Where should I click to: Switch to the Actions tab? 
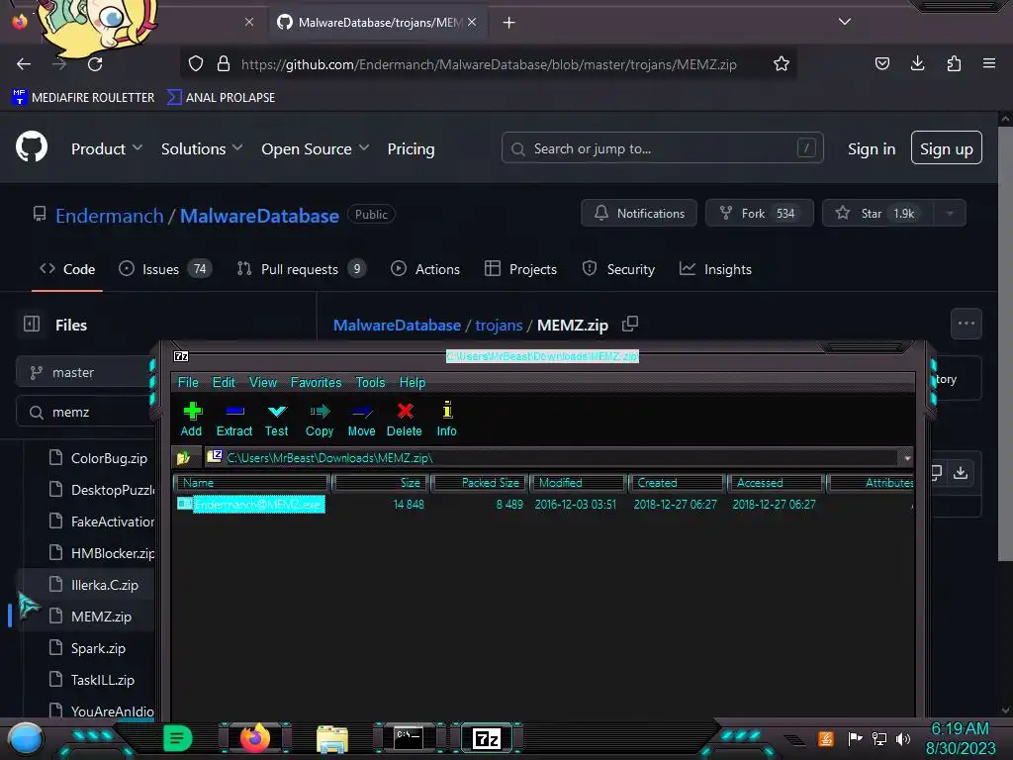tap(425, 269)
